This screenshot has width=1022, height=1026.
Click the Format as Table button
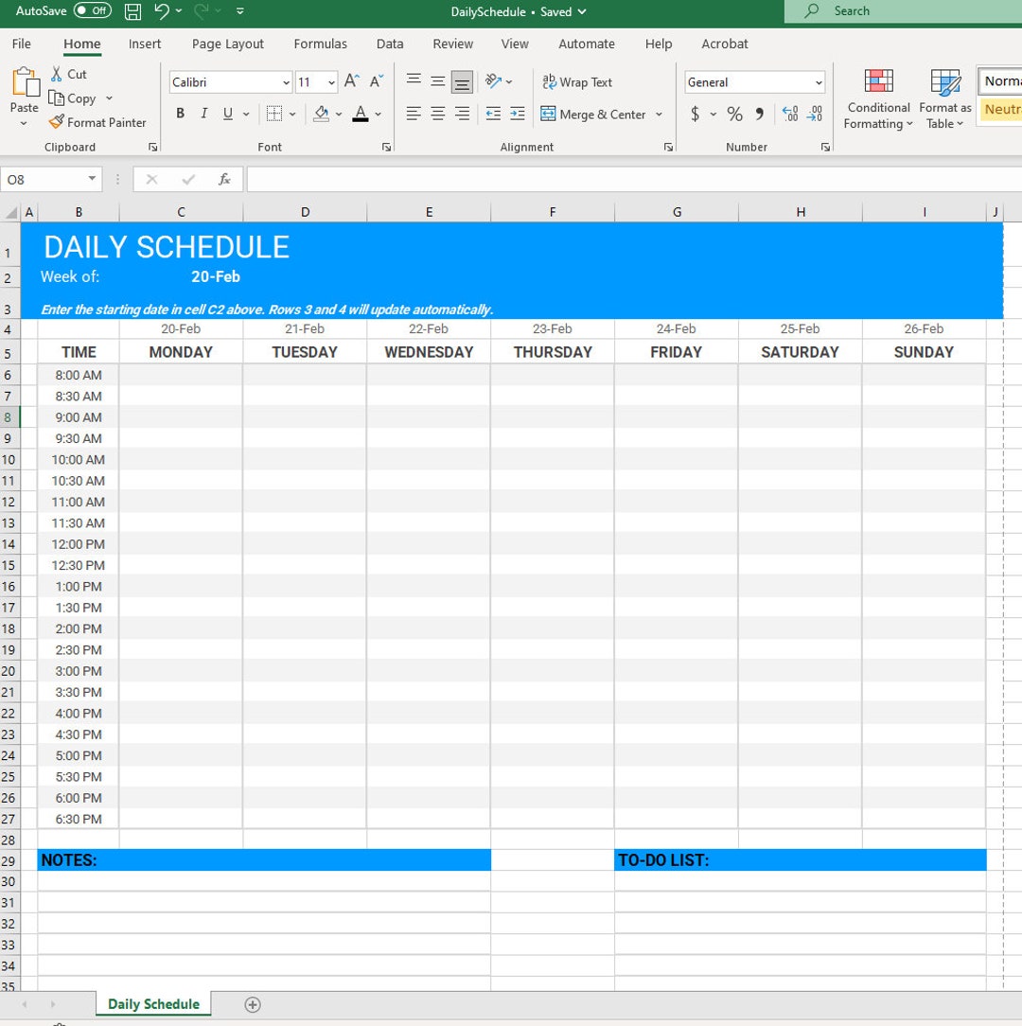point(944,98)
